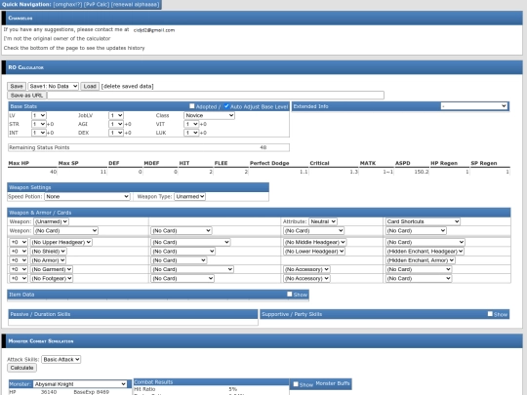Open the first No Accessory dropdown in Garment row
Screen dimensions: 527x395
tap(306, 269)
